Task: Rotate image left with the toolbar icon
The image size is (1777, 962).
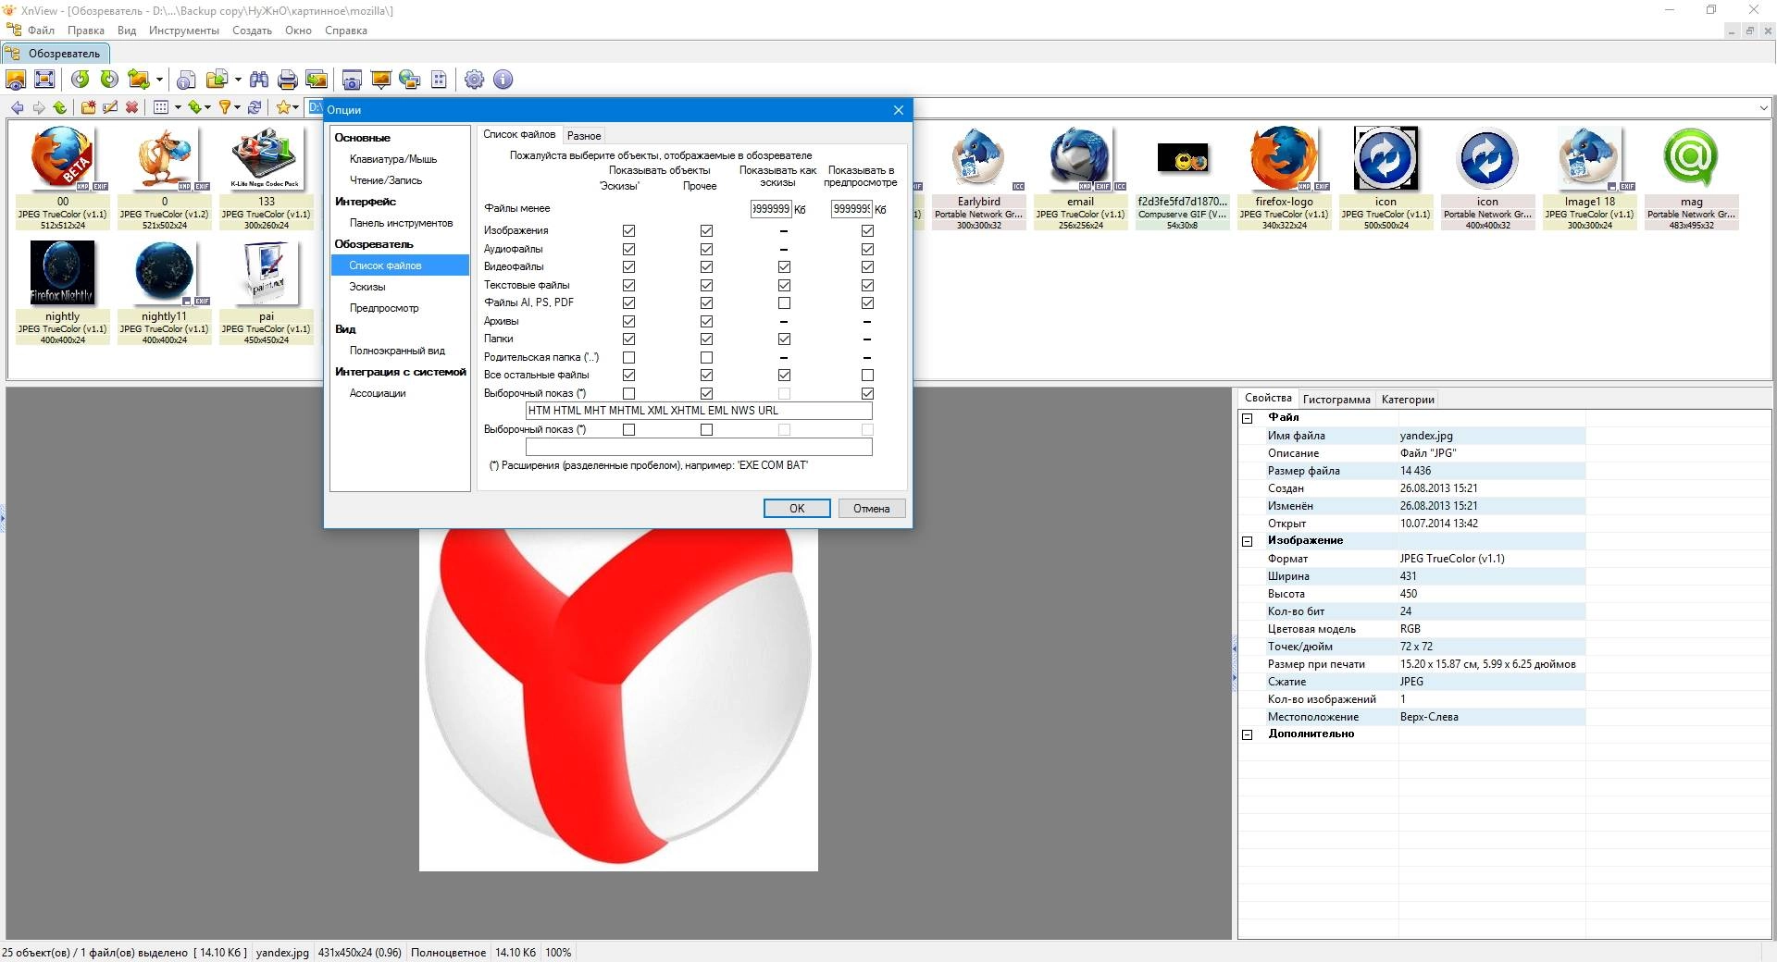Action: [x=81, y=80]
